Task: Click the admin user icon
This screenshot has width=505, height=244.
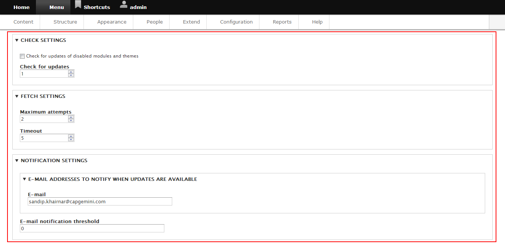Action: 124,4
